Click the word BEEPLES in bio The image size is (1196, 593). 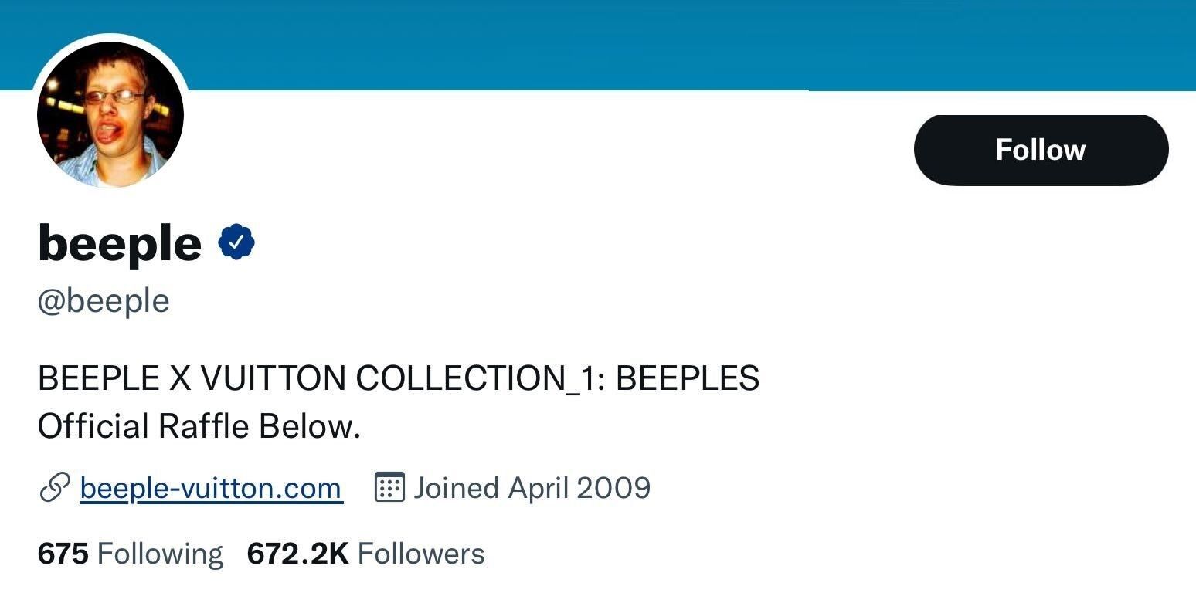687,378
